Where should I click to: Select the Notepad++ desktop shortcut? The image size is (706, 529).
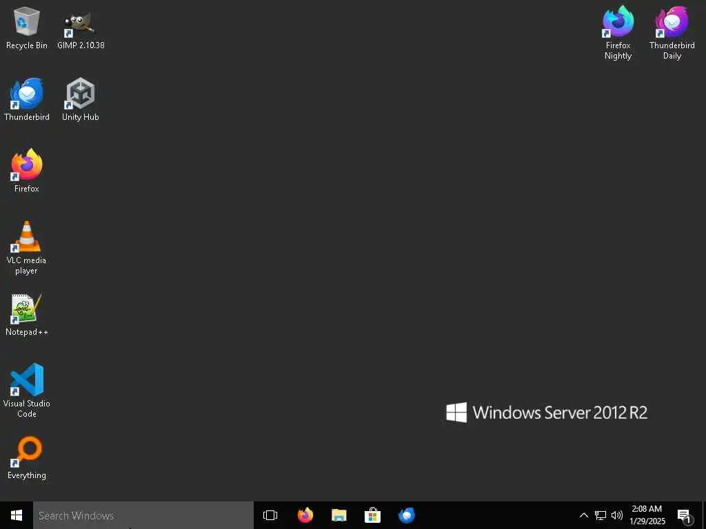click(x=27, y=315)
